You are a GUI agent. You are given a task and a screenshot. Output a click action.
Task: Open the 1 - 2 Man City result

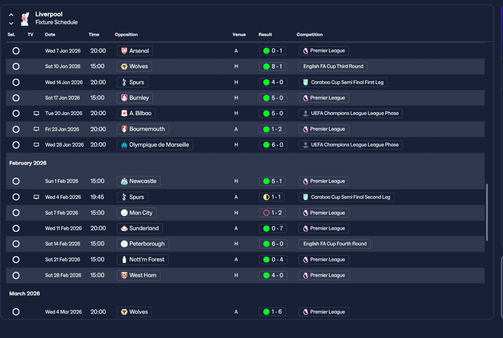click(273, 213)
